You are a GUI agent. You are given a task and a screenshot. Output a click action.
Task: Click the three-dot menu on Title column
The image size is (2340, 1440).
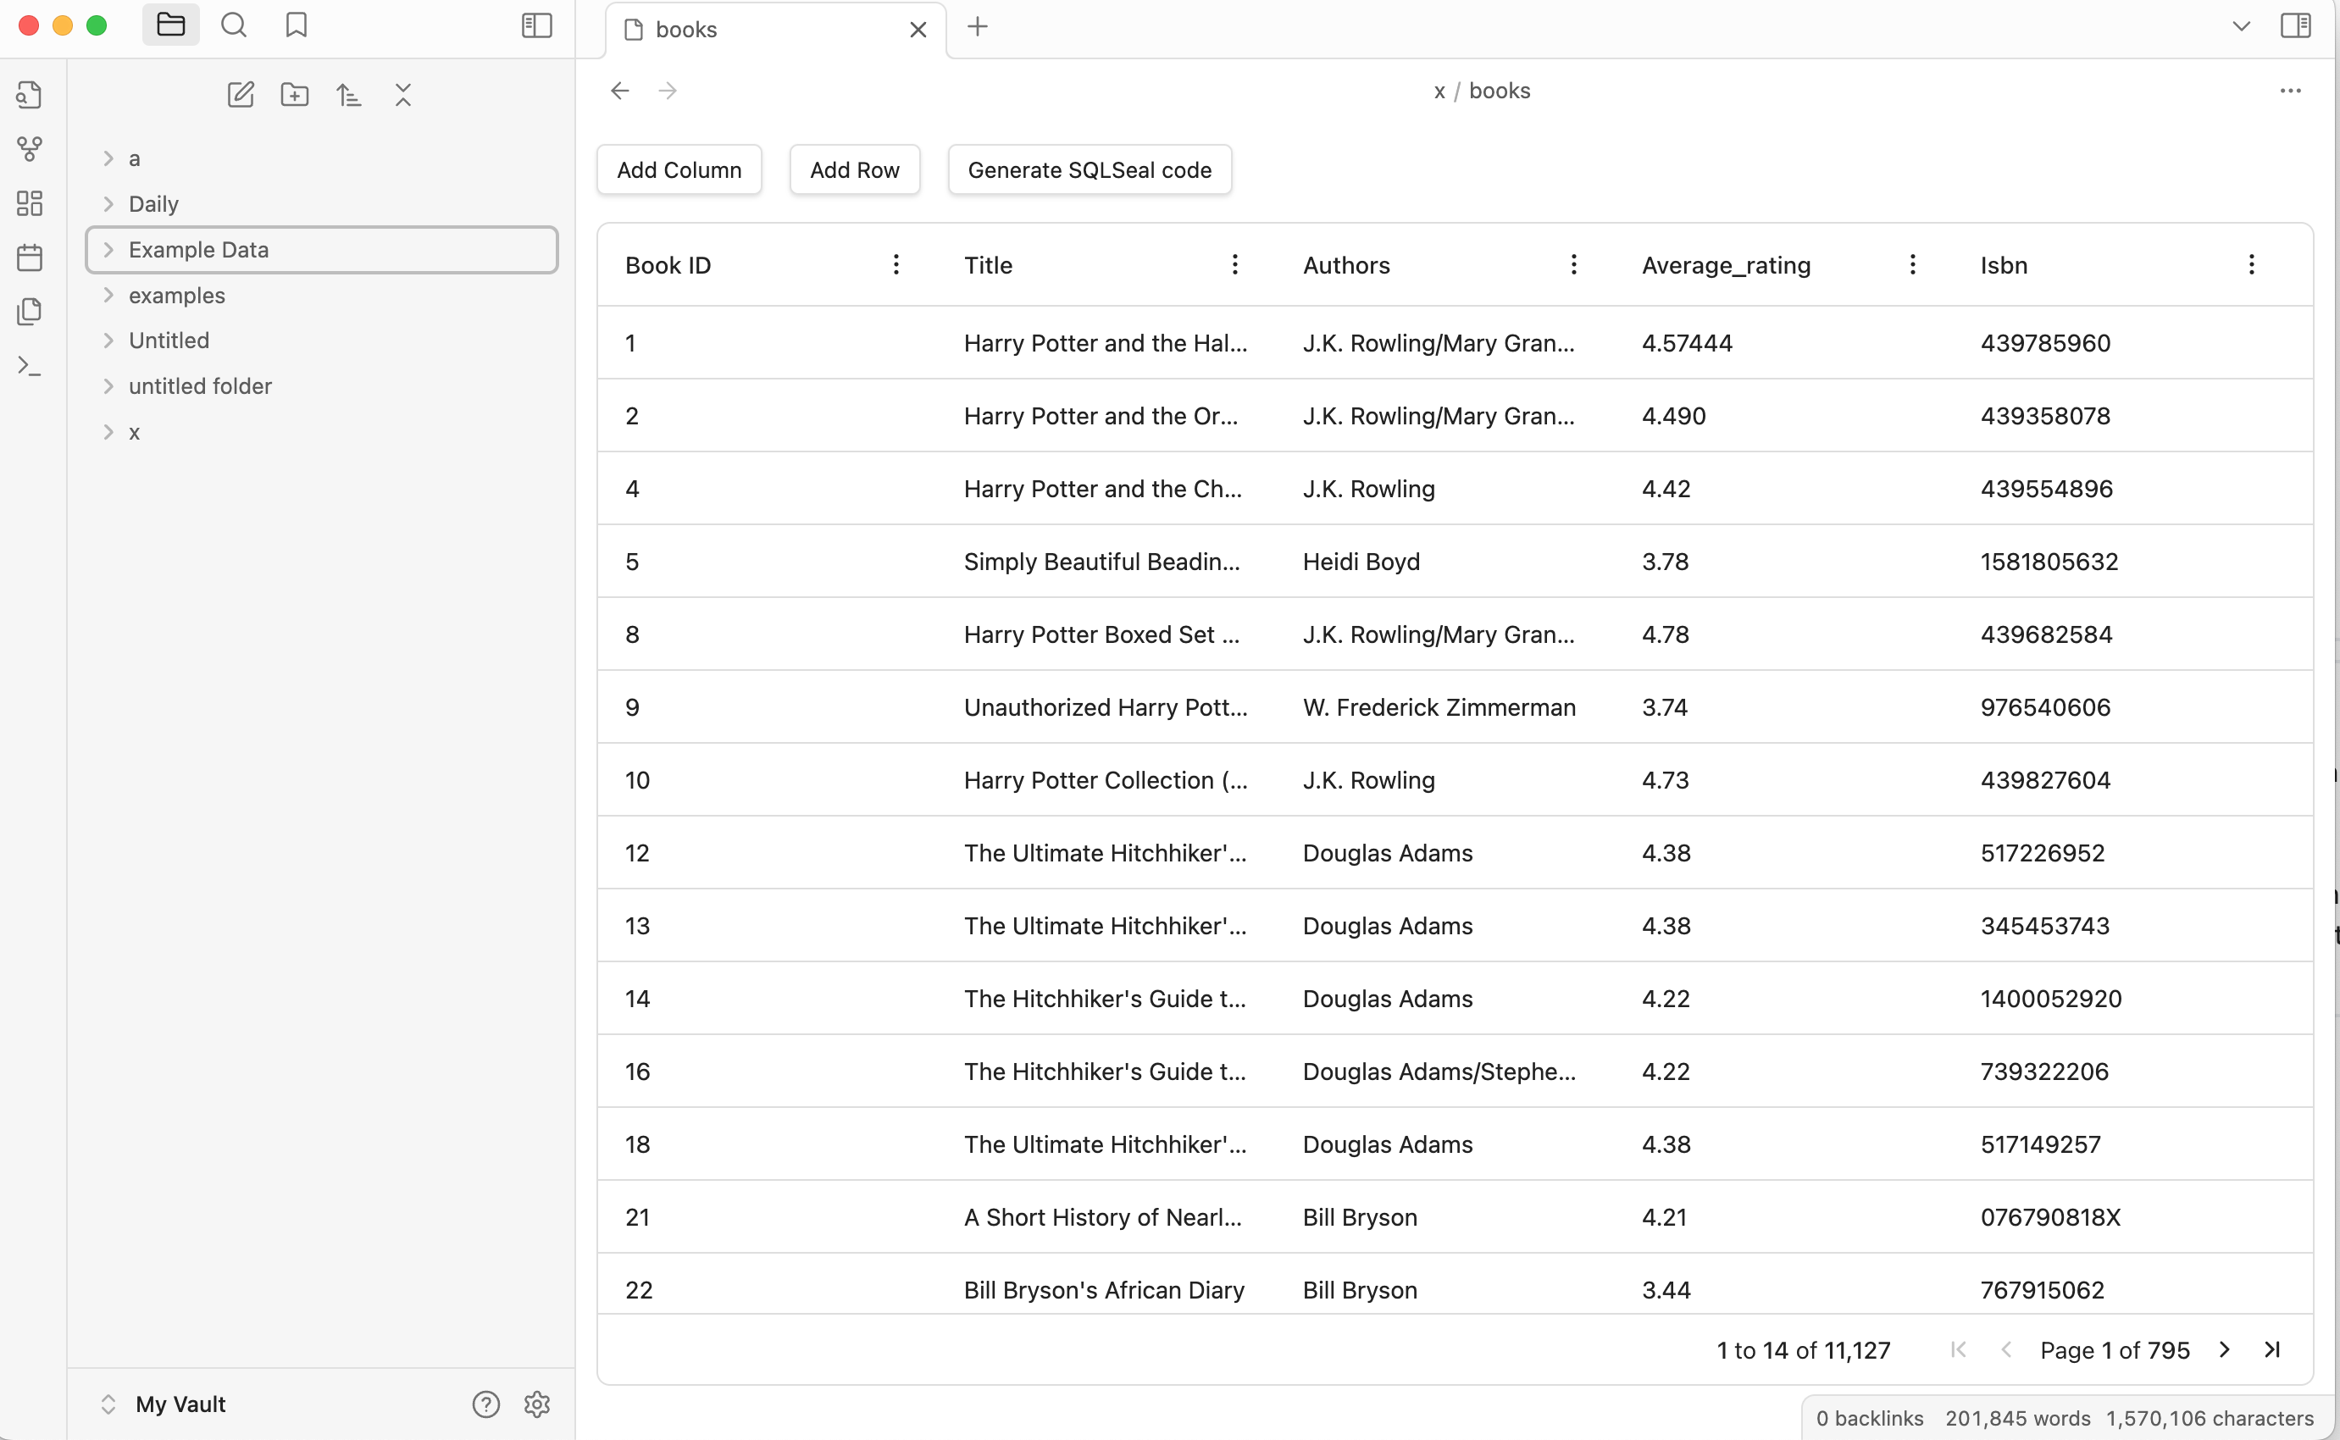(x=1237, y=264)
